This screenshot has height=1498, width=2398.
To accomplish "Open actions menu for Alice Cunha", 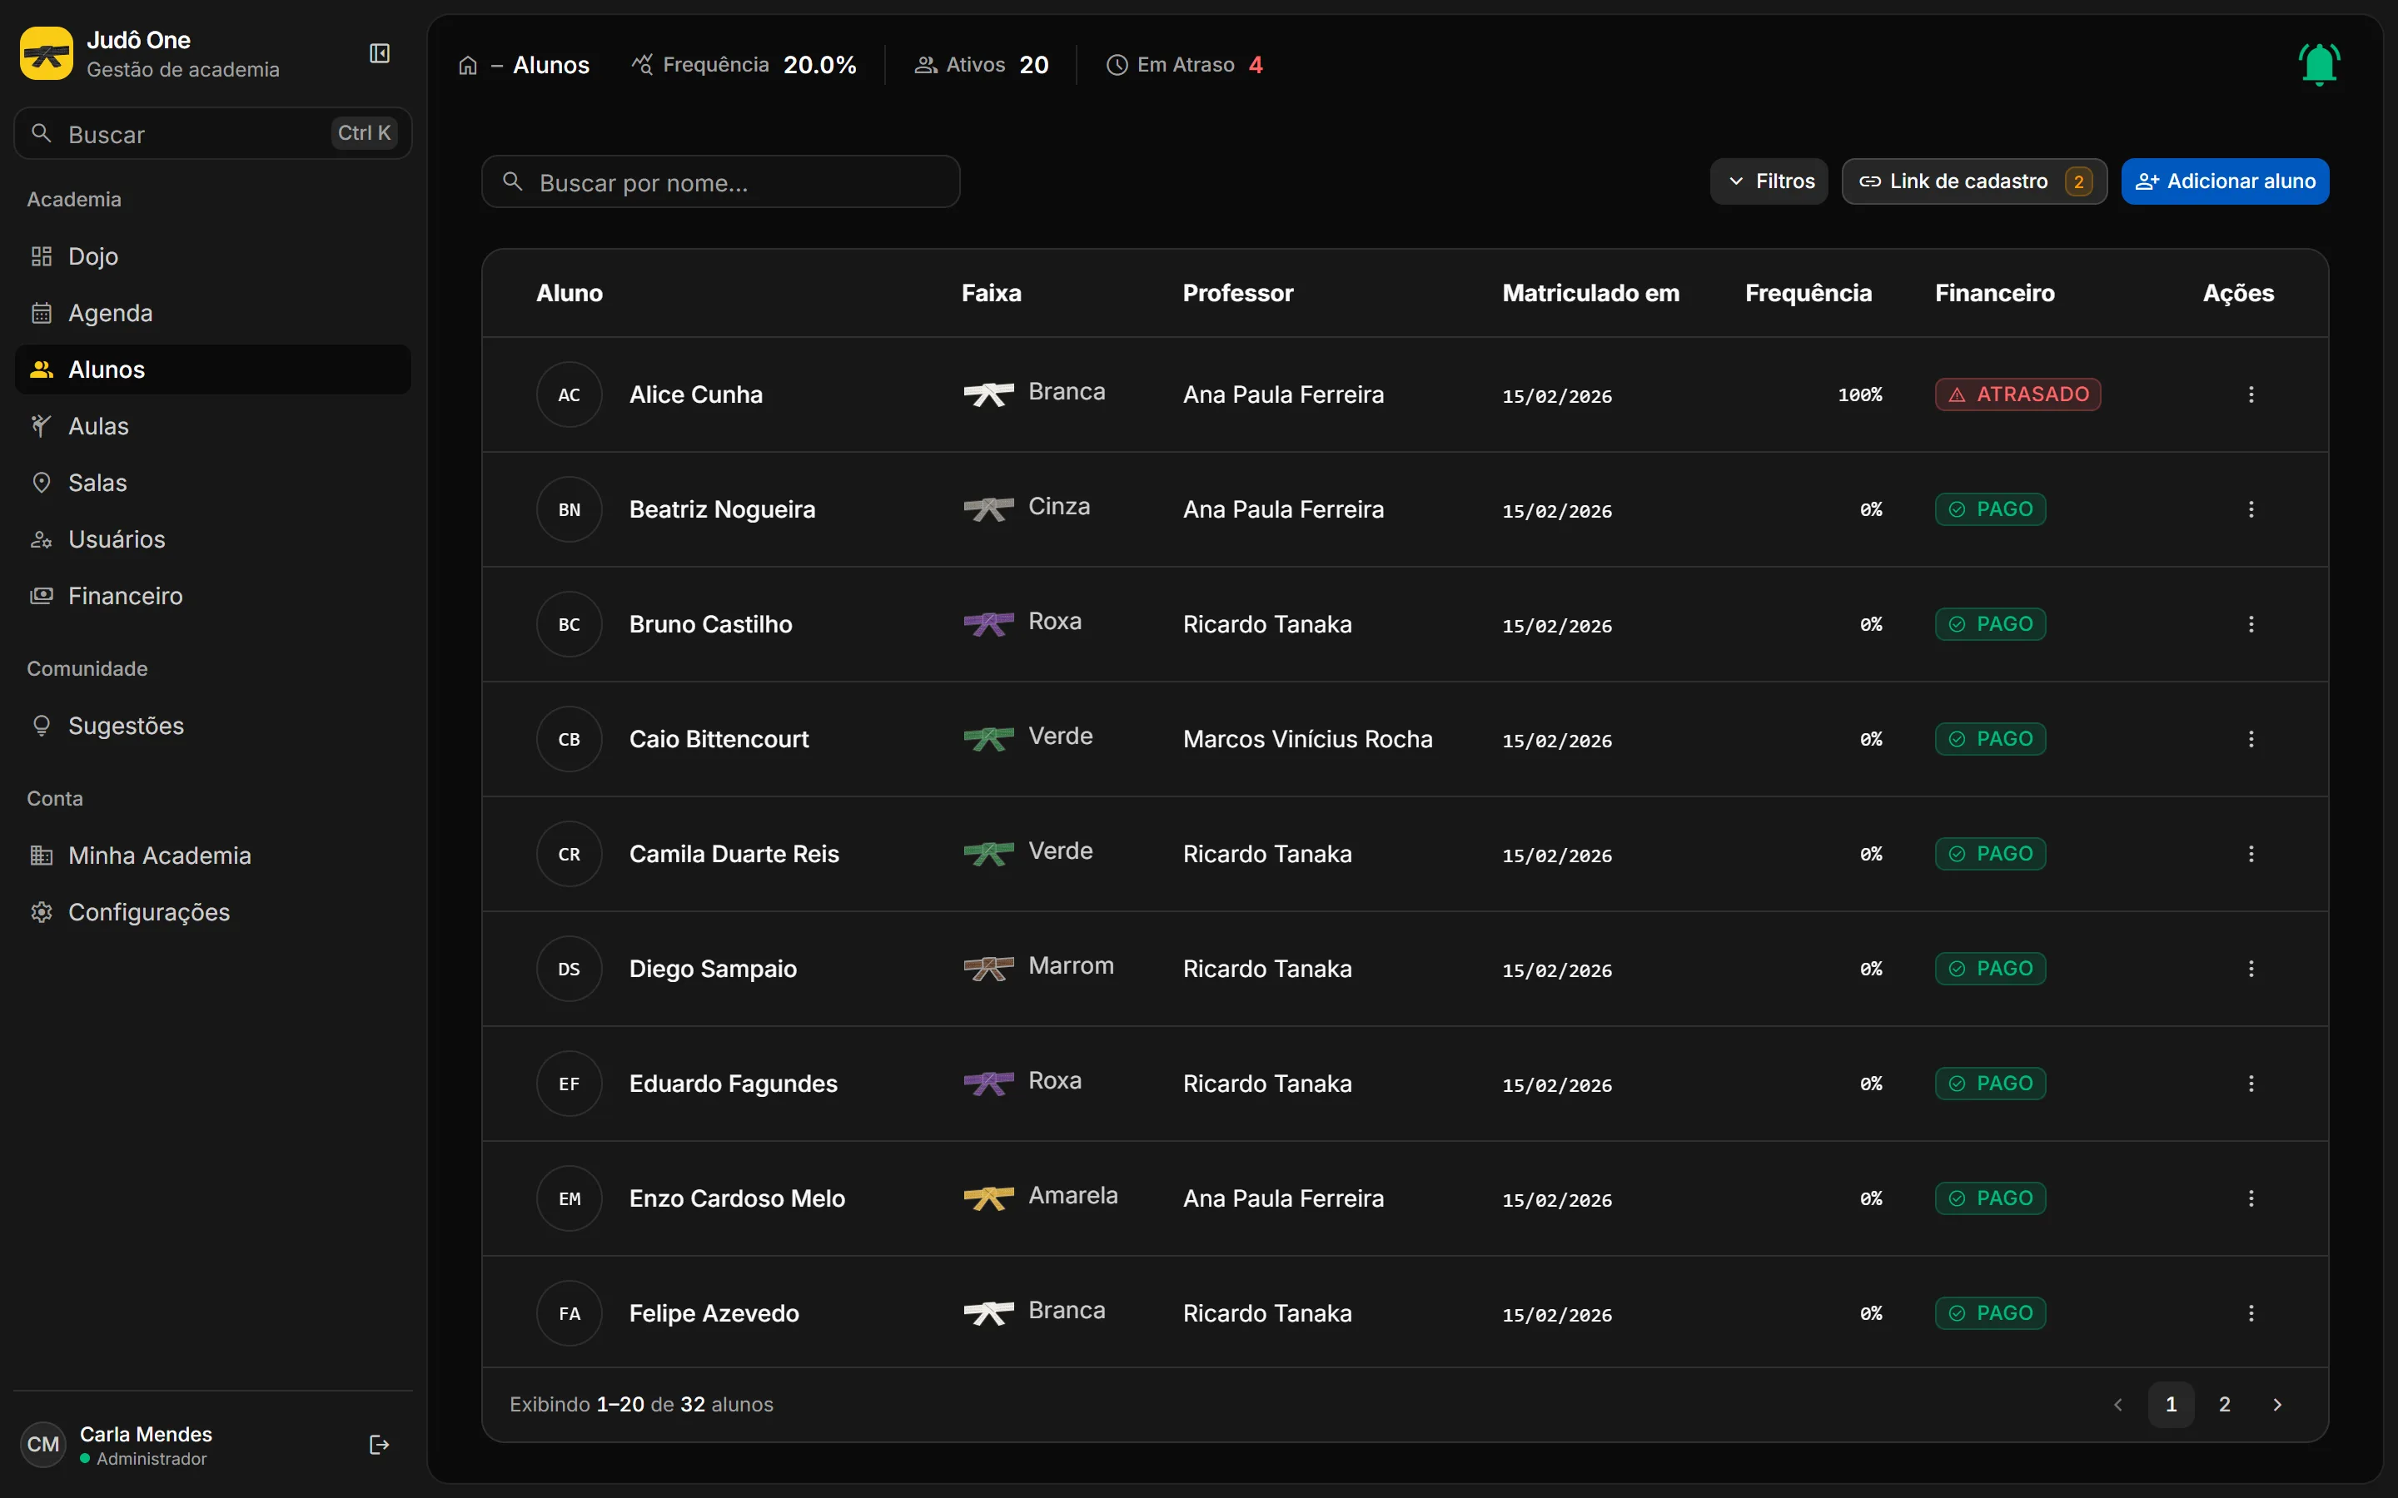I will (x=2251, y=394).
